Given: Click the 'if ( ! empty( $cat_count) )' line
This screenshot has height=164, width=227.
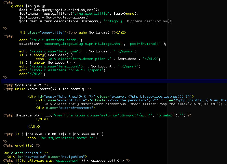Looking at the screenshot, I should tap(47, 63).
